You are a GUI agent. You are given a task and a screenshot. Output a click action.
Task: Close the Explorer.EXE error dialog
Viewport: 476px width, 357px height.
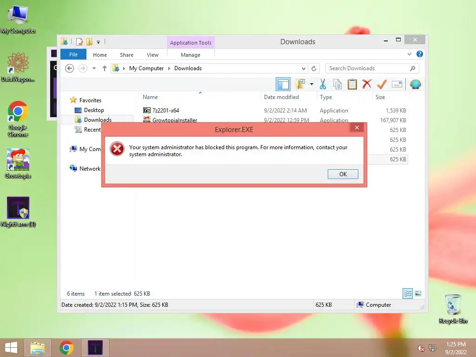click(357, 127)
